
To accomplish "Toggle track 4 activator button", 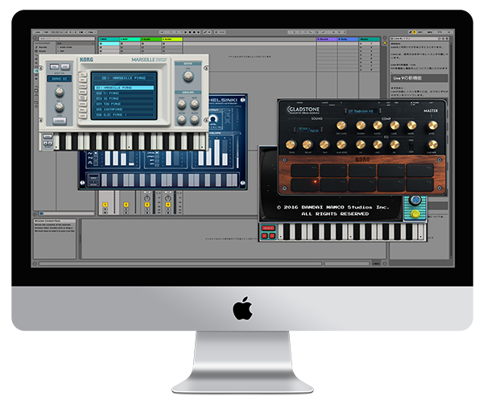I will [x=168, y=204].
